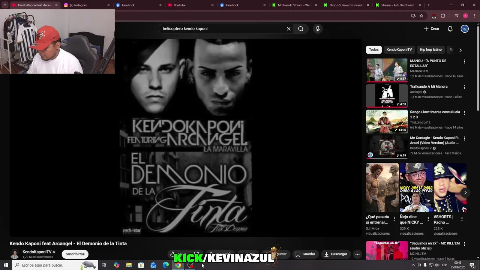Close the Instagram tab
The height and width of the screenshot is (270, 480).
point(109,5)
